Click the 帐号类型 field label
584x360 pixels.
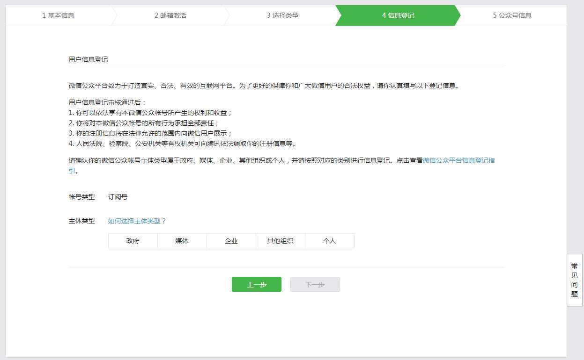point(81,197)
